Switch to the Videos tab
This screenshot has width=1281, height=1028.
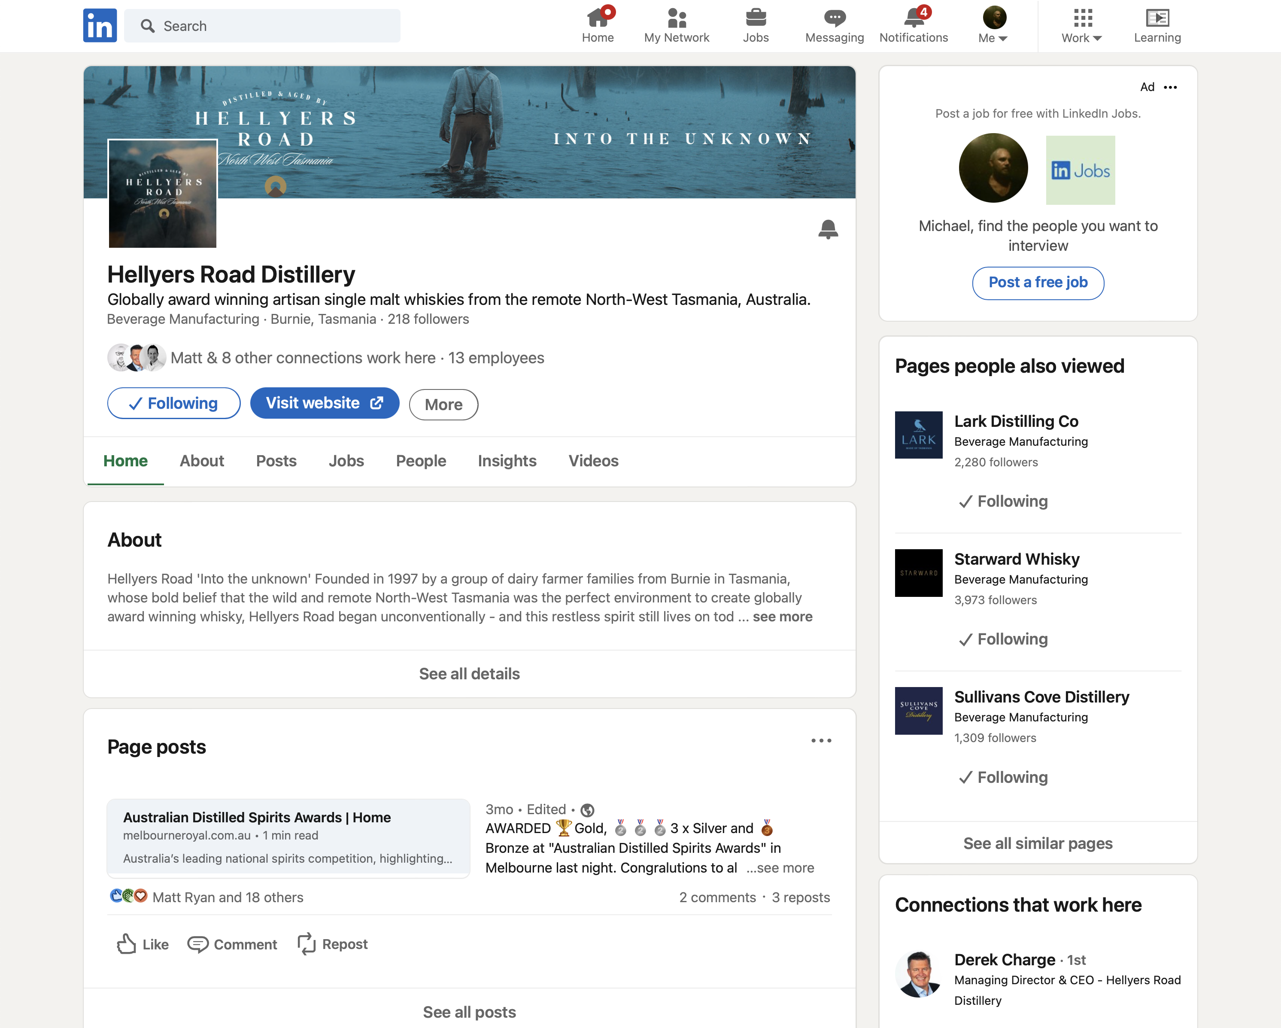tap(593, 460)
